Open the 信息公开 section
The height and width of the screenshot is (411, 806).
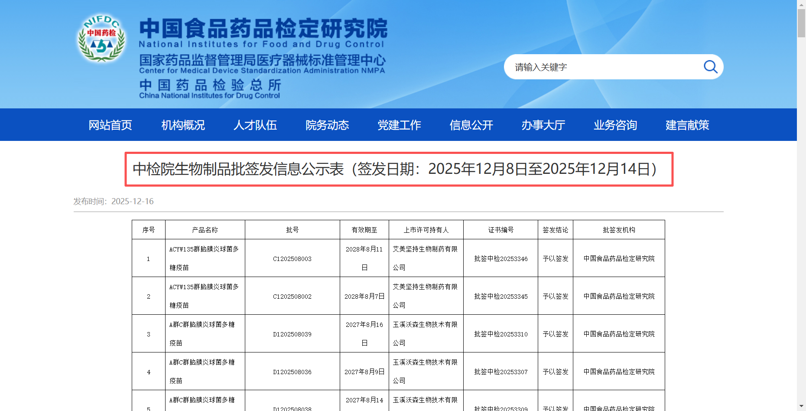coord(471,125)
